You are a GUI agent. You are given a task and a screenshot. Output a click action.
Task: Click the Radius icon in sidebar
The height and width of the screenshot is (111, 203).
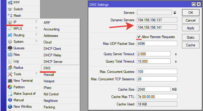(10, 68)
